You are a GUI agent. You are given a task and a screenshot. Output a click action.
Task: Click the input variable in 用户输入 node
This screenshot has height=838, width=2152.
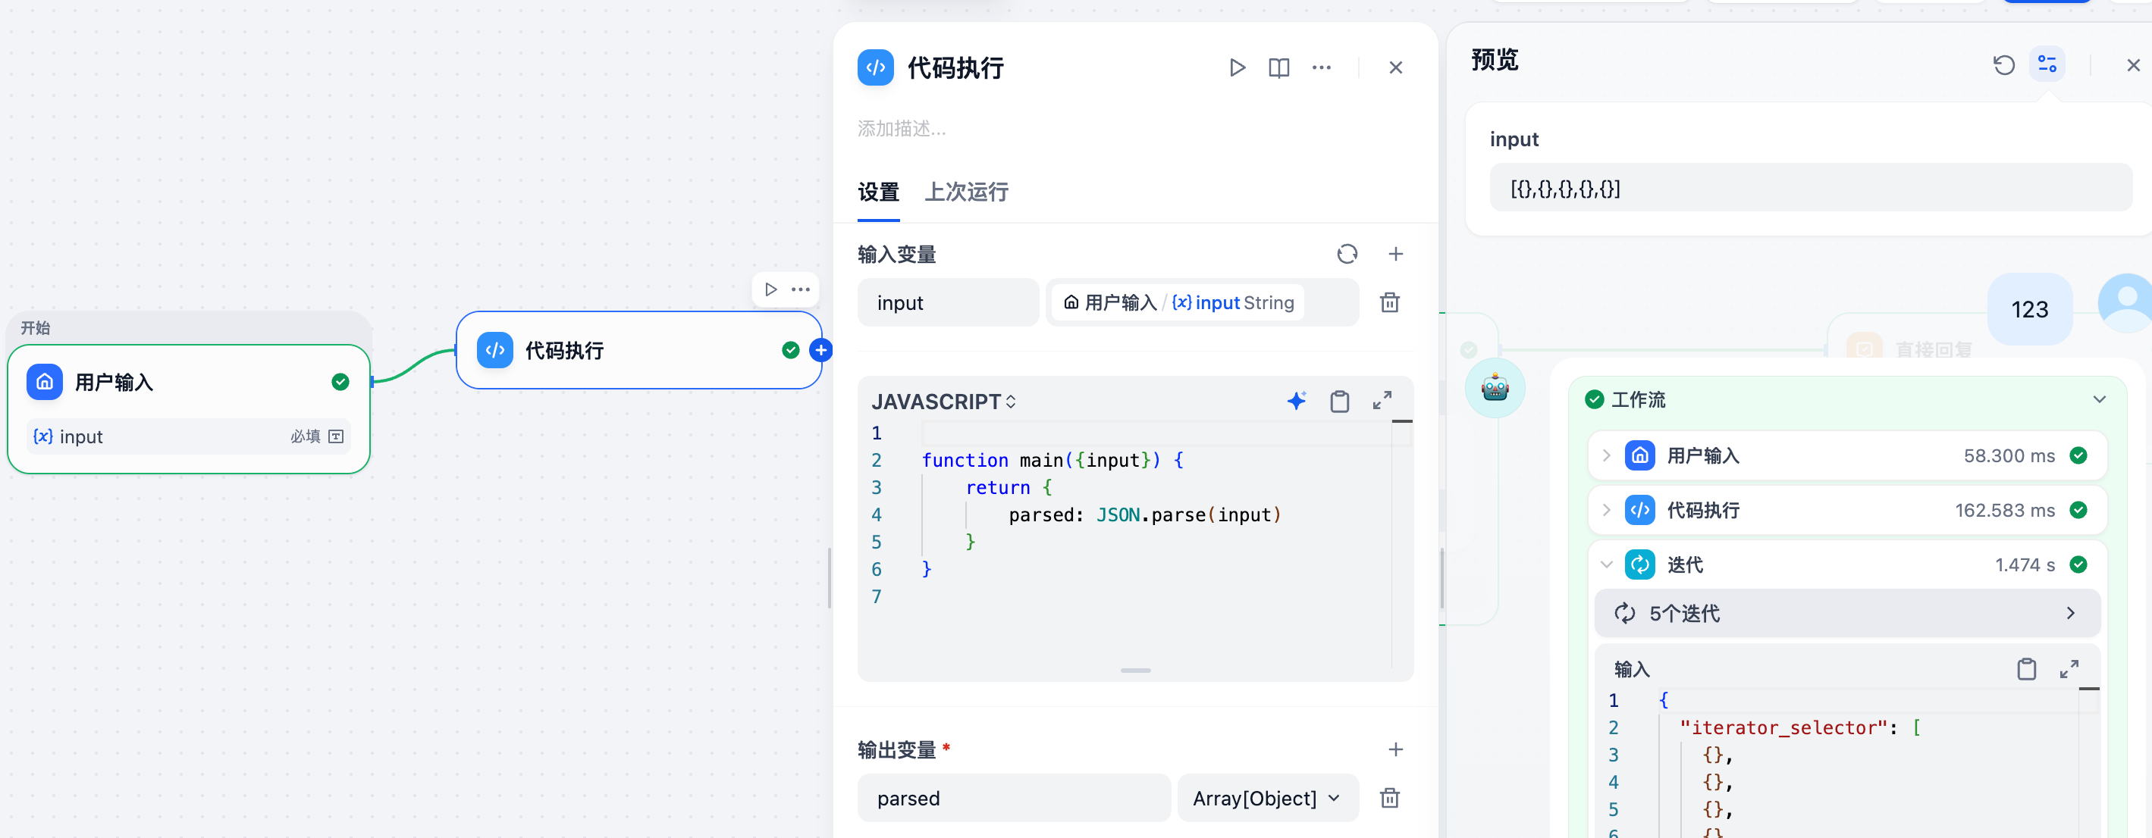coord(188,436)
